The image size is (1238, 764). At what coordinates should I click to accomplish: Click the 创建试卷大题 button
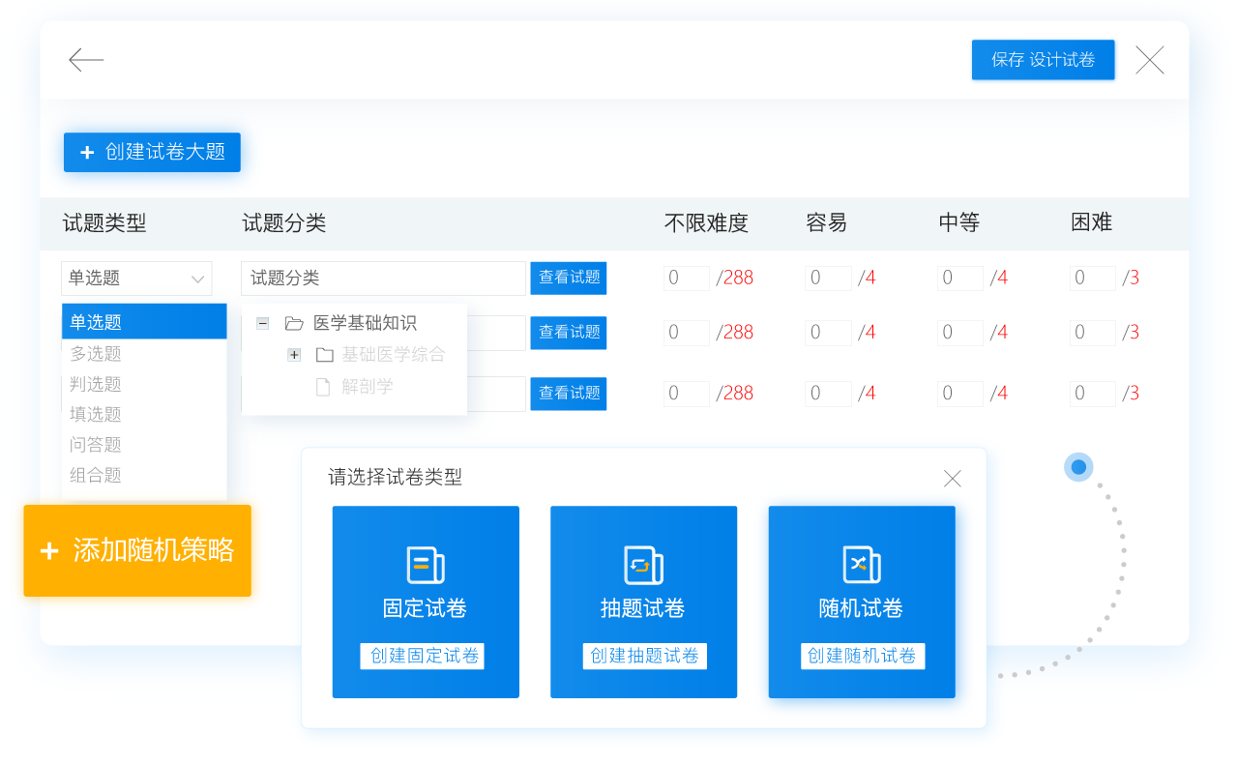click(x=152, y=152)
